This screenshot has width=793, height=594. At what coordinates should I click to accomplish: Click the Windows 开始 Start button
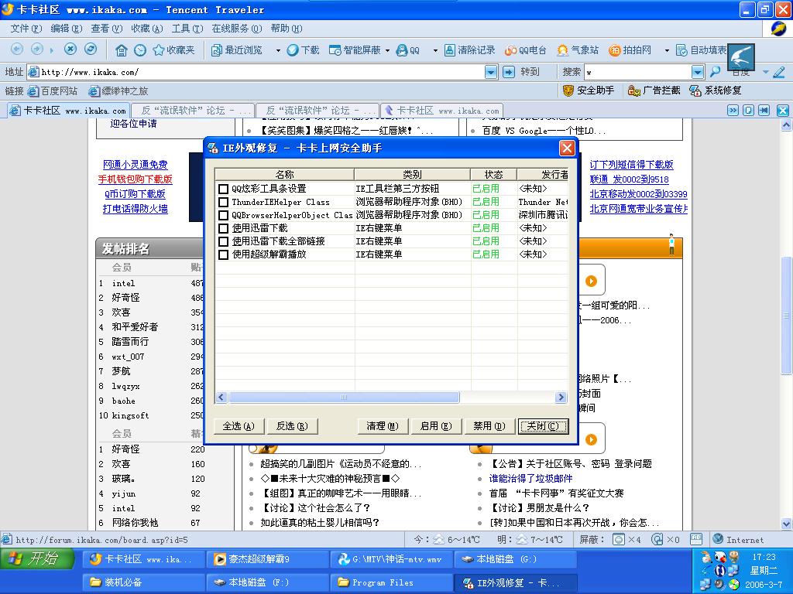pos(36,560)
